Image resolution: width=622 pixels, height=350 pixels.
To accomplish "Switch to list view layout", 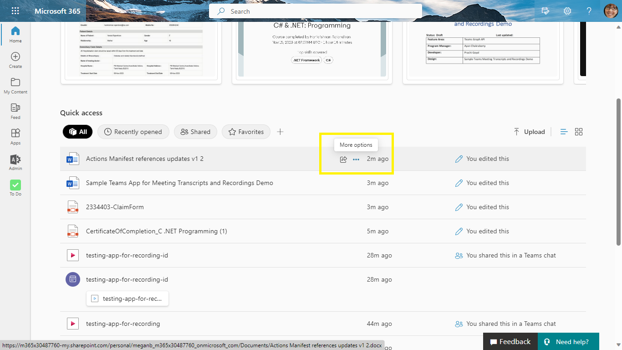I will (564, 132).
